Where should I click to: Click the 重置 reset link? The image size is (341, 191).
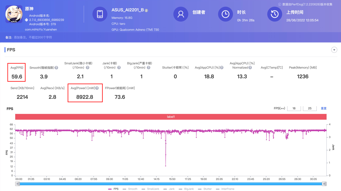click(324, 109)
